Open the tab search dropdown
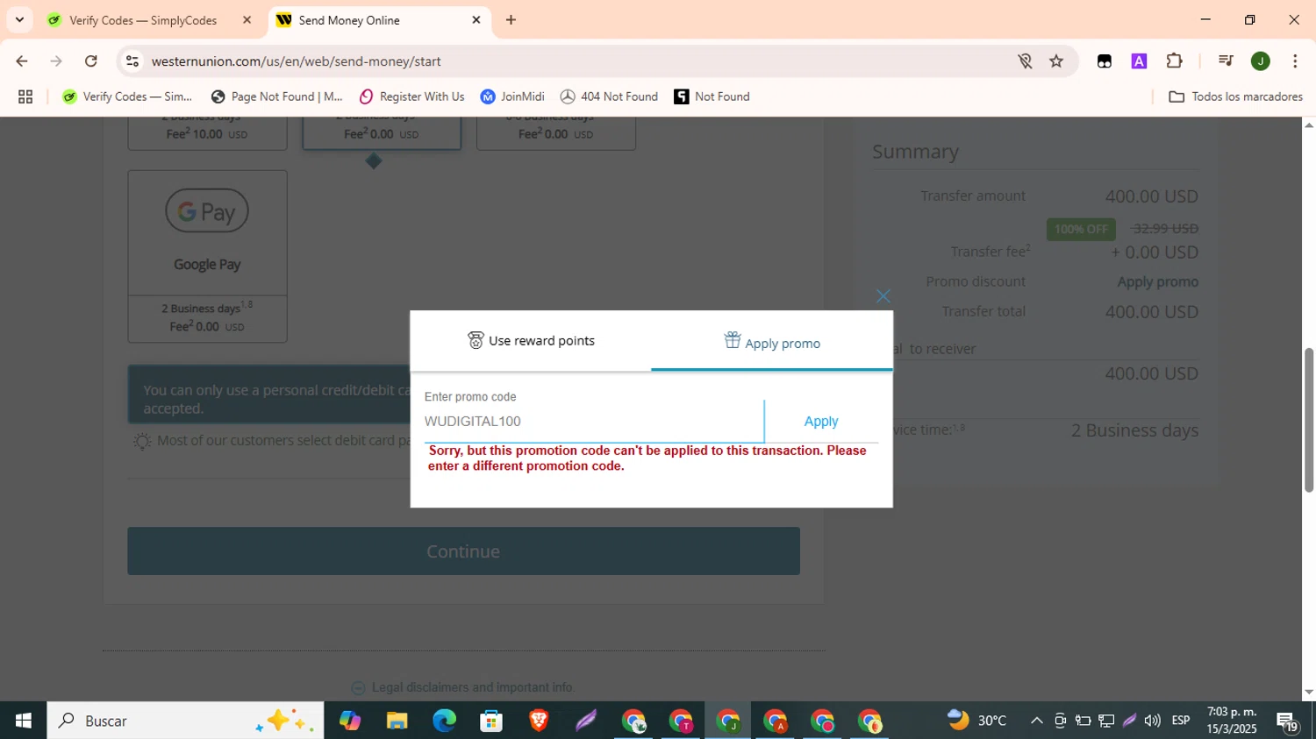 point(19,19)
